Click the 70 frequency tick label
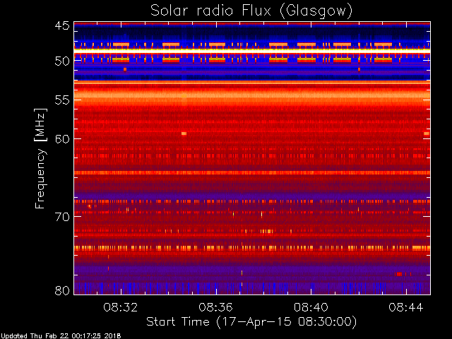This screenshot has height=339, width=452. 62,217
